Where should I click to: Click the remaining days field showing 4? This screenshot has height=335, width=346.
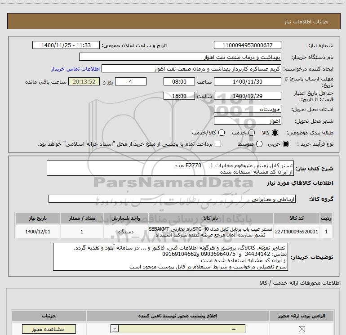click(131, 81)
